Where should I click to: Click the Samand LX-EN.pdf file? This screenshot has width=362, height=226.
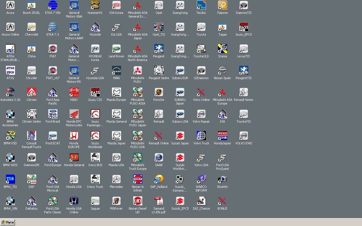[x=159, y=201]
